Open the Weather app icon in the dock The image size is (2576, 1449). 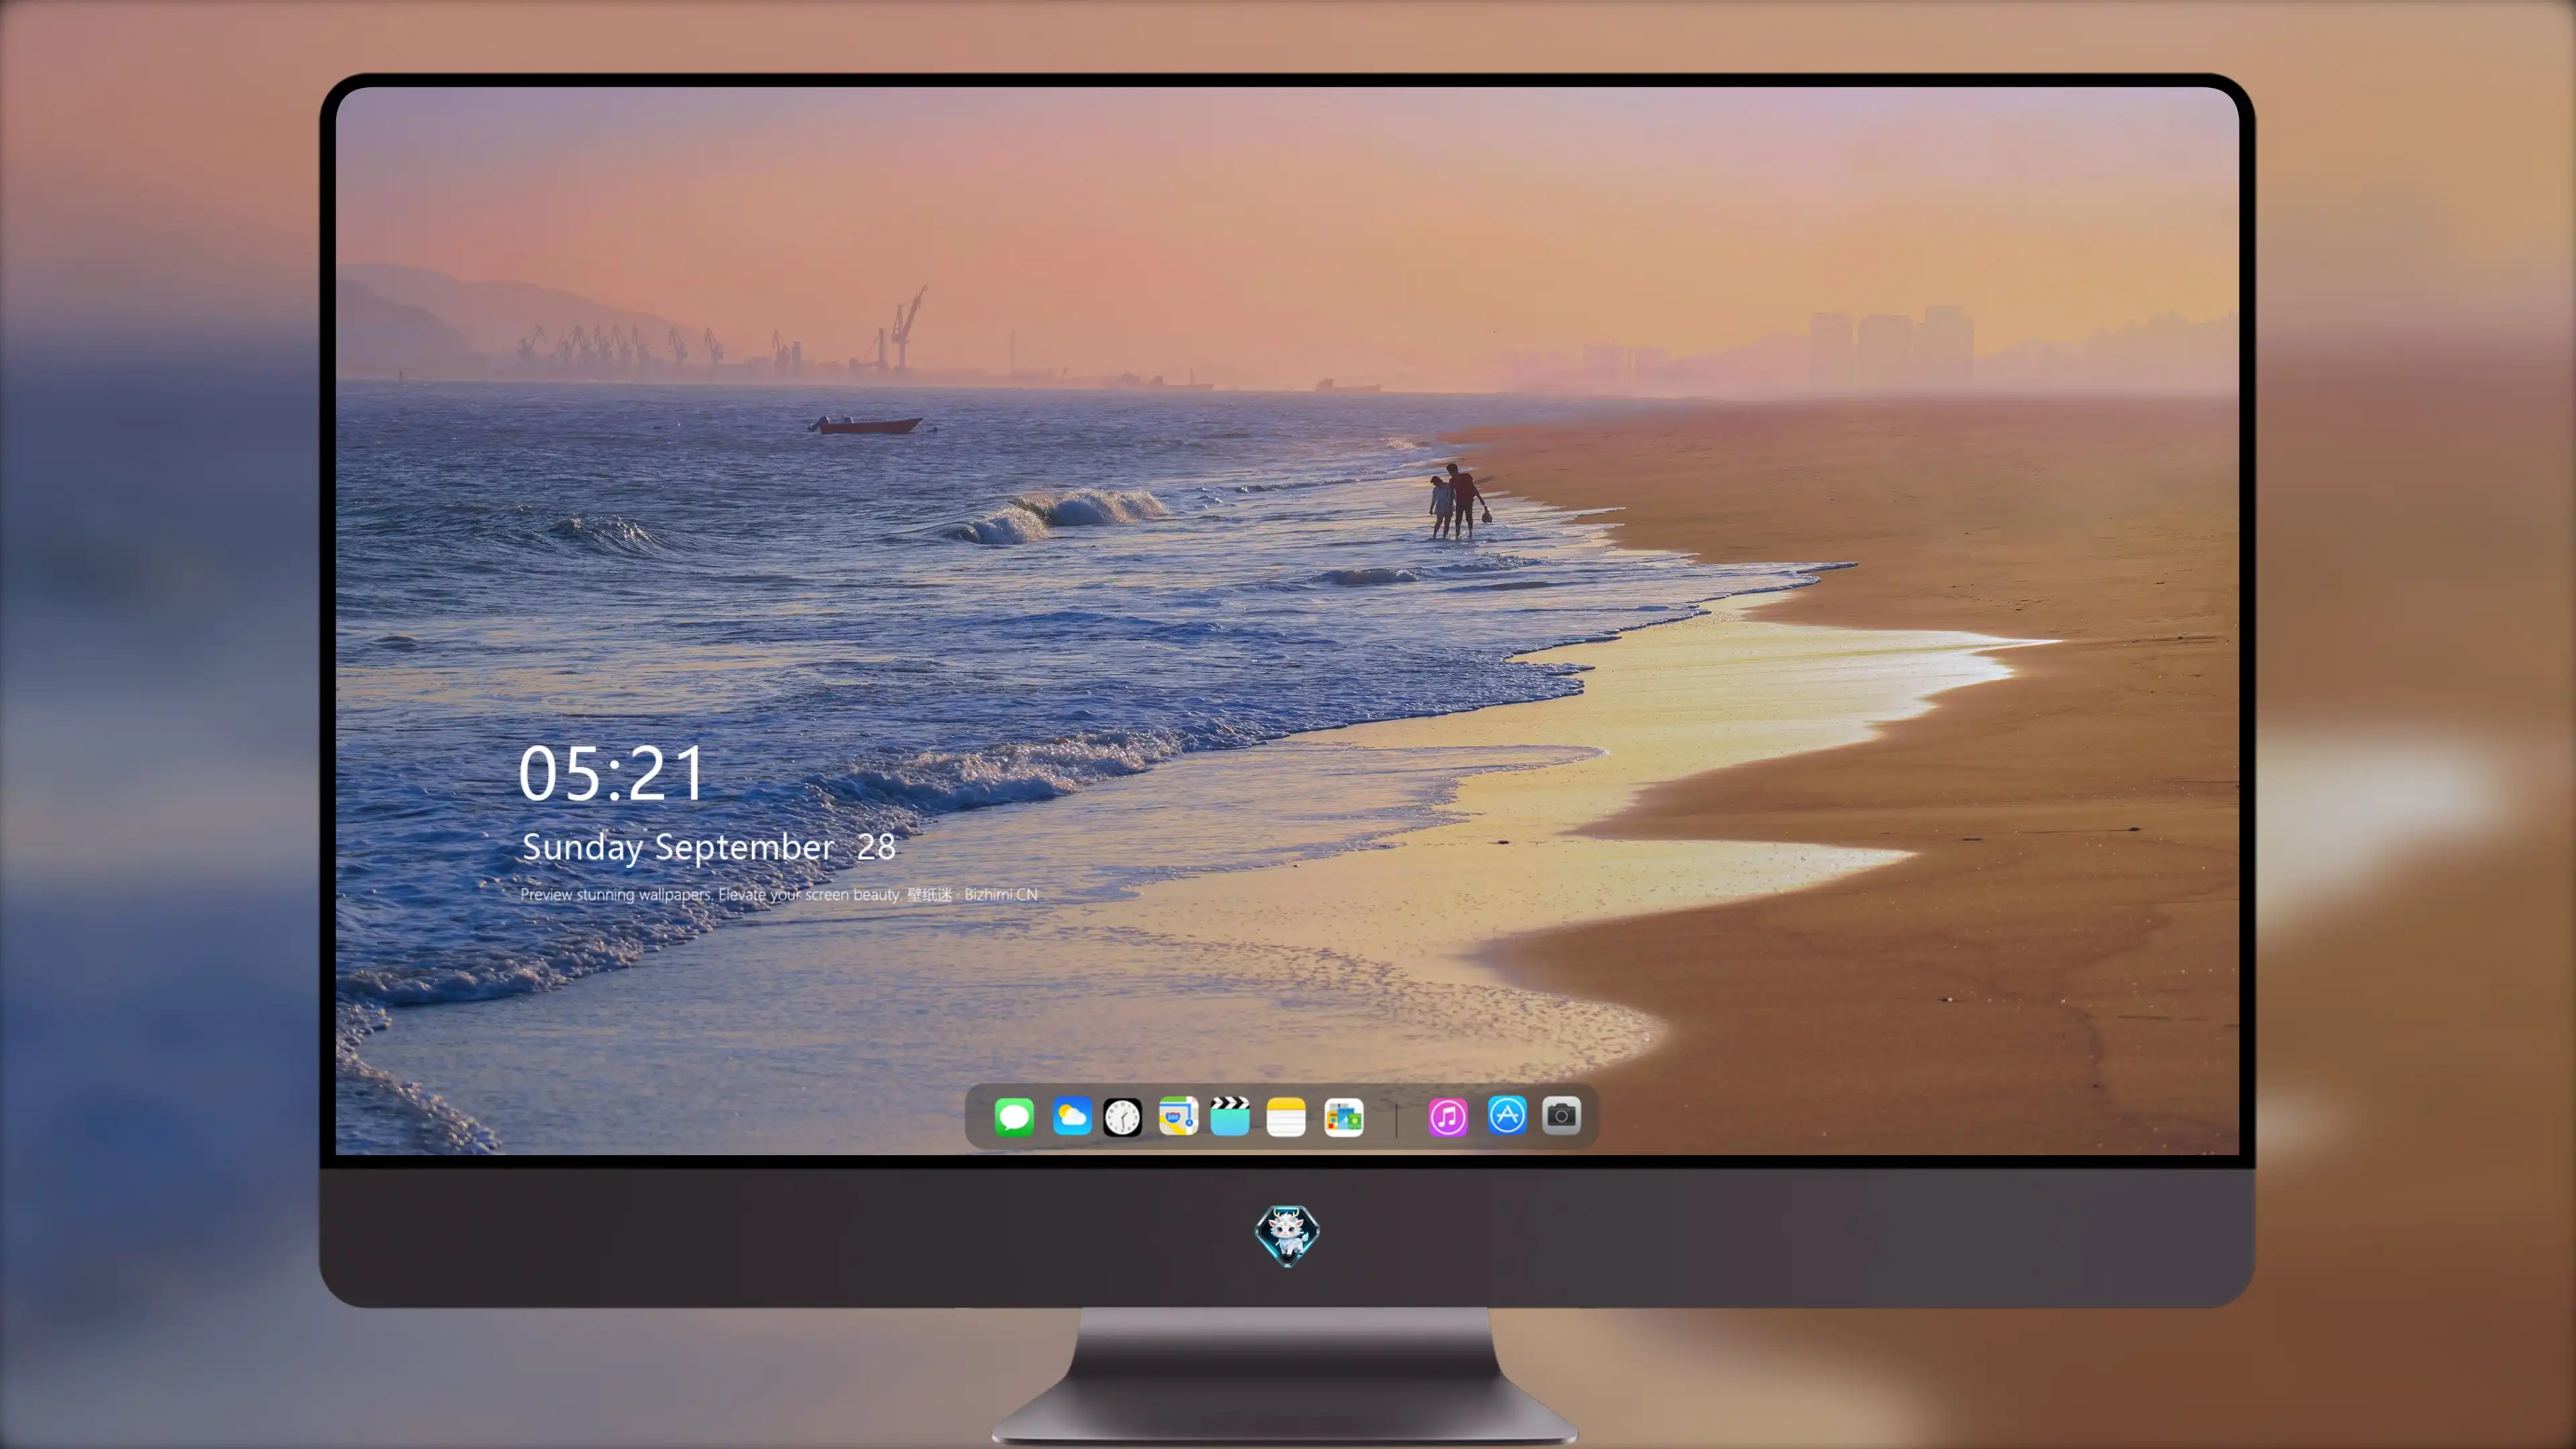tap(1072, 1116)
